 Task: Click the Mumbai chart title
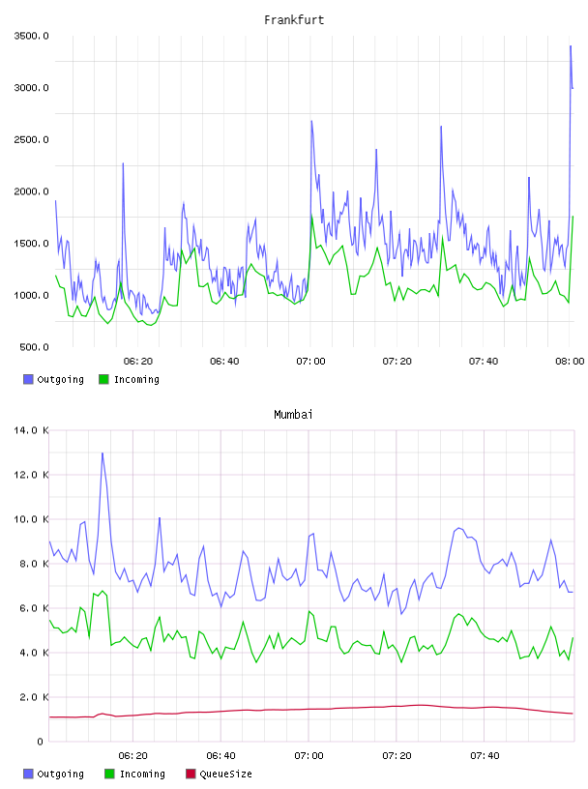[x=293, y=415]
